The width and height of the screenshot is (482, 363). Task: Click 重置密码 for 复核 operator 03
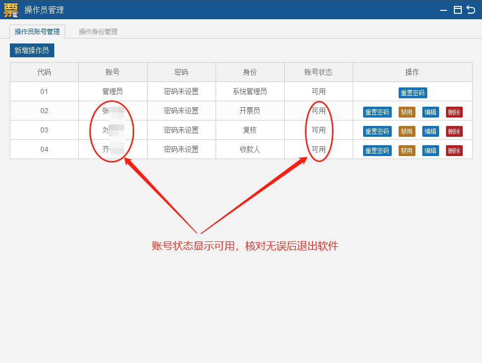click(x=376, y=131)
